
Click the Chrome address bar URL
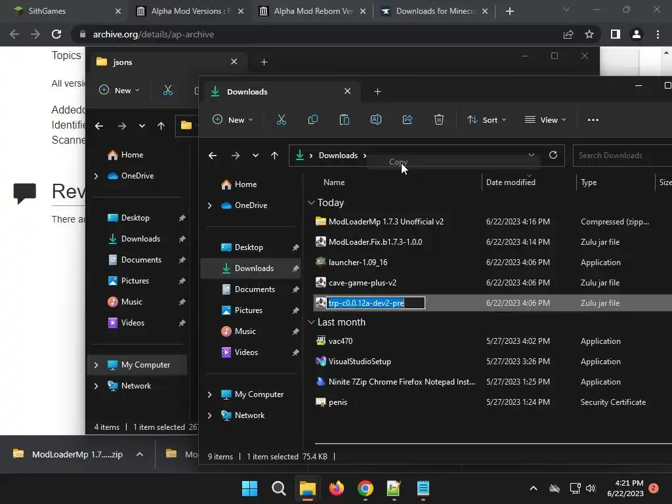point(154,34)
